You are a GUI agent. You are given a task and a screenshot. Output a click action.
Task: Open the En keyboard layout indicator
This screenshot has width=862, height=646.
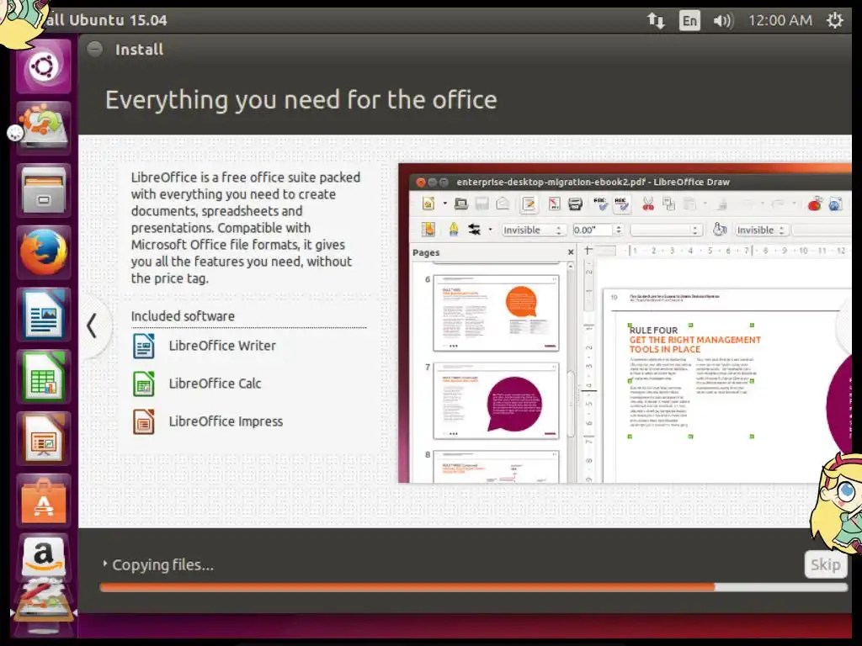689,21
